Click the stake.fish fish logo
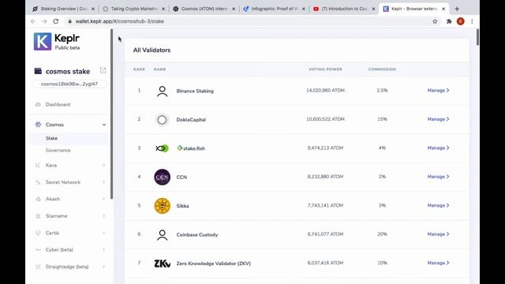The height and width of the screenshot is (284, 505). [x=162, y=148]
